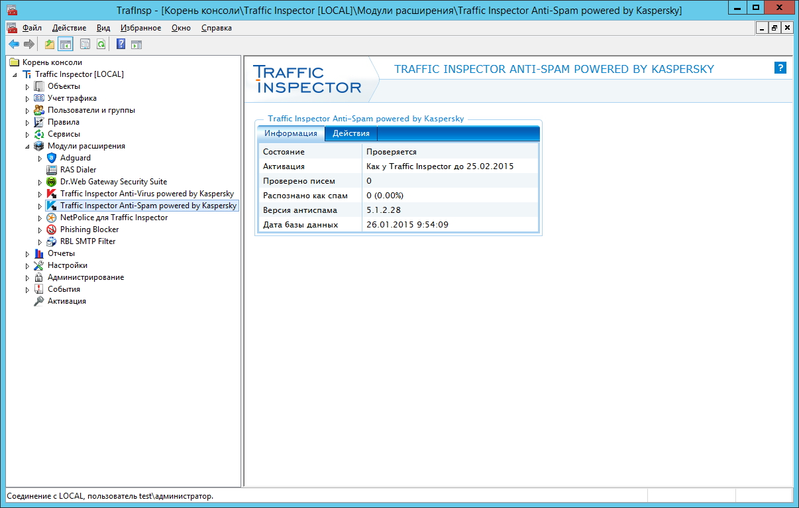Image resolution: width=799 pixels, height=508 pixels.
Task: Click the Отчеты chart icon
Action: pyautogui.click(x=39, y=253)
